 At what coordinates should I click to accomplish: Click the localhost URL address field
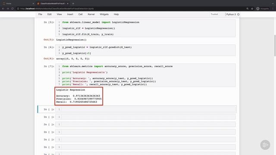point(56,9)
